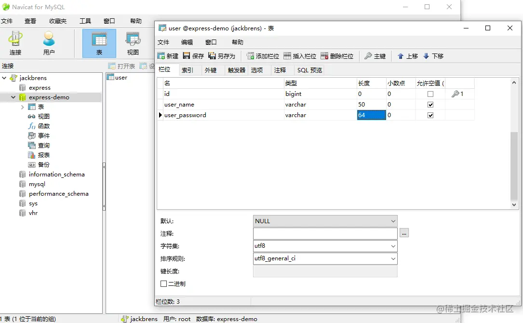This screenshot has width=523, height=323.
Task: Switch to the 选项 (options) tab
Action: [x=257, y=70]
